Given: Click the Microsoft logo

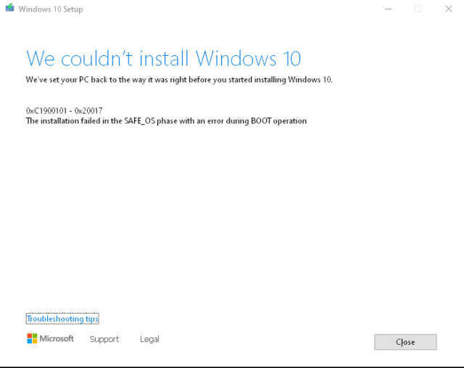Looking at the screenshot, I should (50, 338).
